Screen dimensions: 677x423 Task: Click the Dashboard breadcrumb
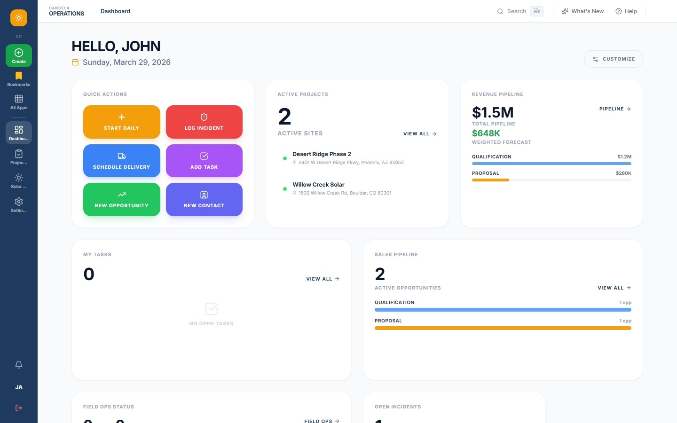tap(115, 11)
